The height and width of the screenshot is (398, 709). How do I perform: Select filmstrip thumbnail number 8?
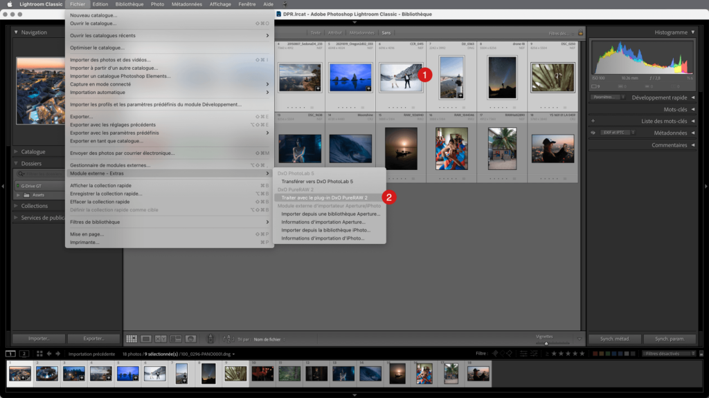[x=208, y=374]
